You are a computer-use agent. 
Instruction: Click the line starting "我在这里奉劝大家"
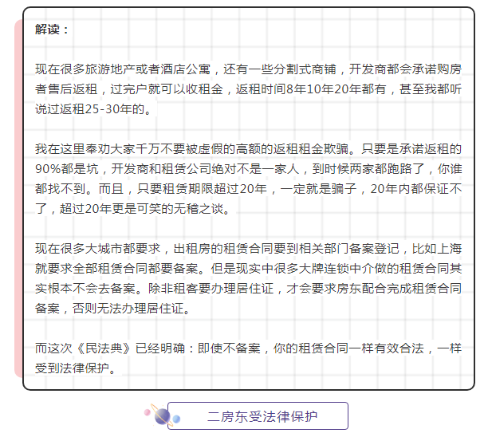(x=248, y=149)
